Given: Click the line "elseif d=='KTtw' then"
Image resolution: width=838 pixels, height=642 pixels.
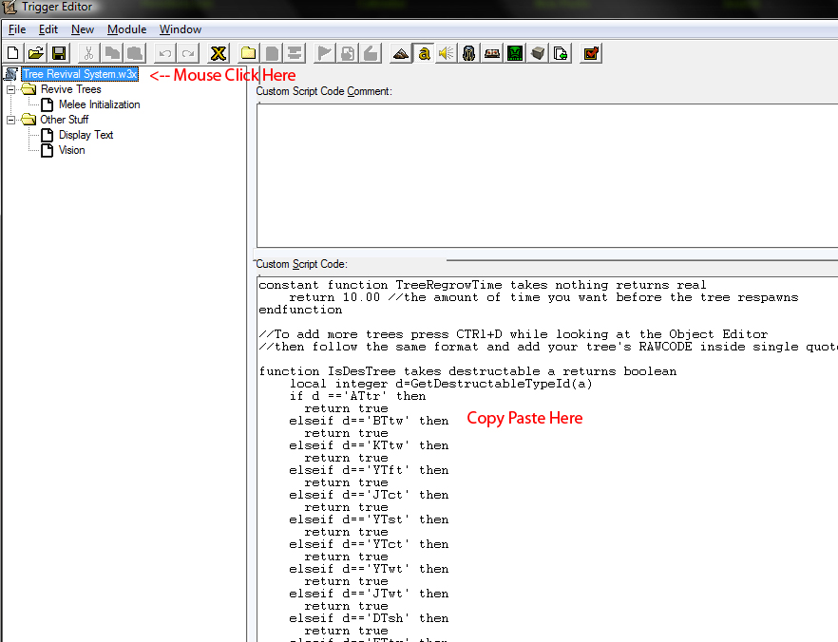Looking at the screenshot, I should click(369, 444).
